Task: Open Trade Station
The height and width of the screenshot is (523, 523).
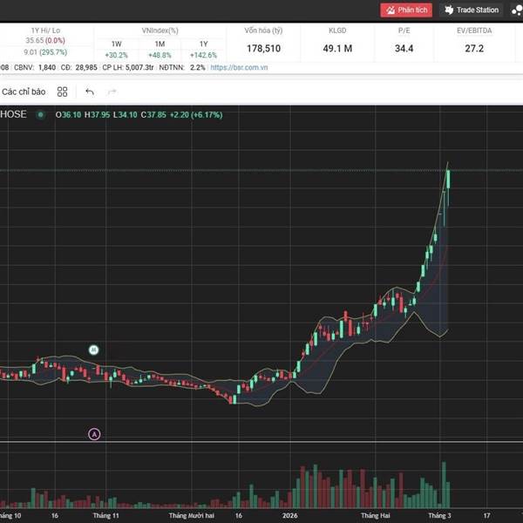Action: coord(471,10)
